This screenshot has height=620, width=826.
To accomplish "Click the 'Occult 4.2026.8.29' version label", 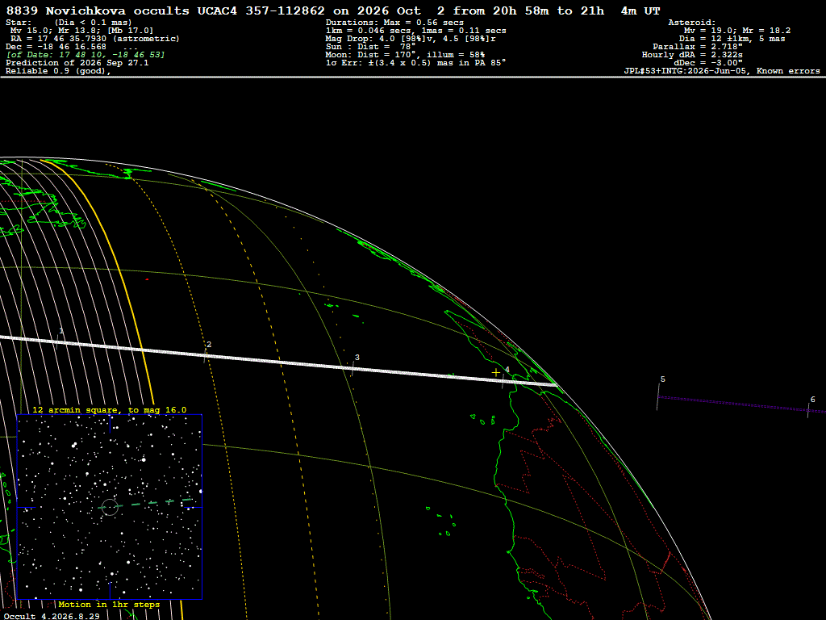I will 52,616.
